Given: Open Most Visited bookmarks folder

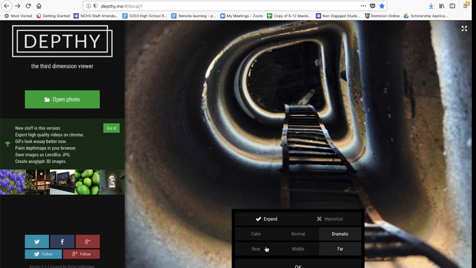Looking at the screenshot, I should (x=18, y=16).
